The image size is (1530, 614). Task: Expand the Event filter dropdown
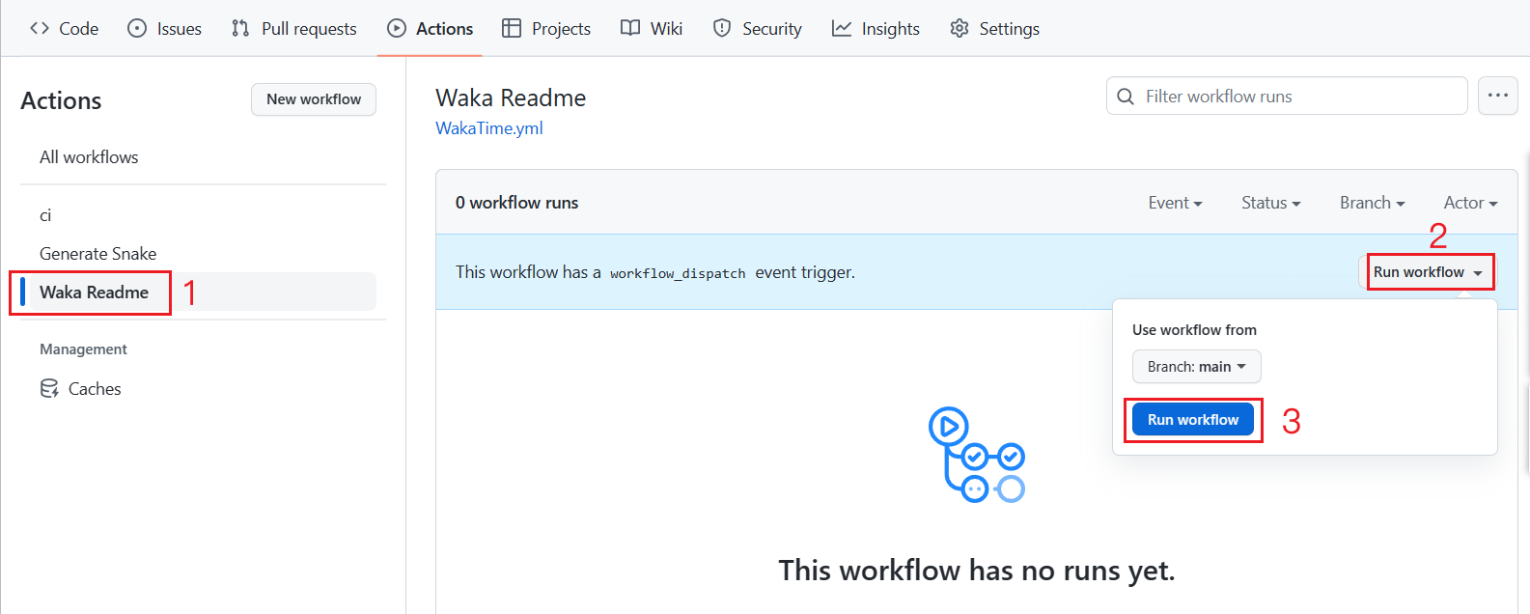tap(1175, 203)
